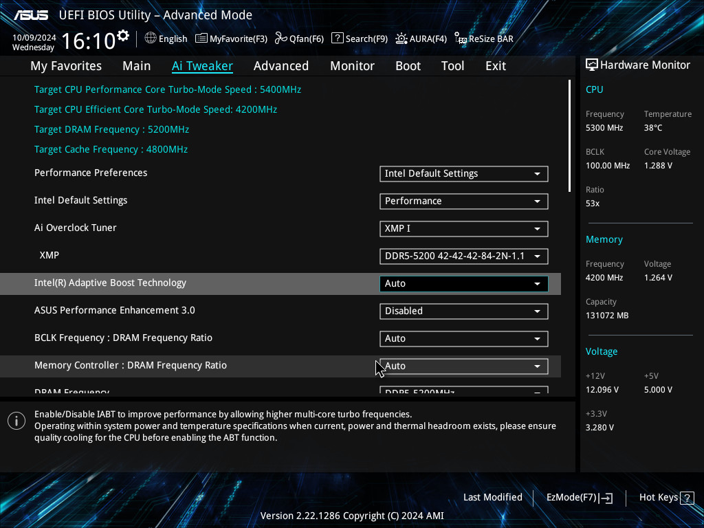Click Target Cache Frequency : 4800MHz text
This screenshot has height=528, width=704.
pos(111,149)
